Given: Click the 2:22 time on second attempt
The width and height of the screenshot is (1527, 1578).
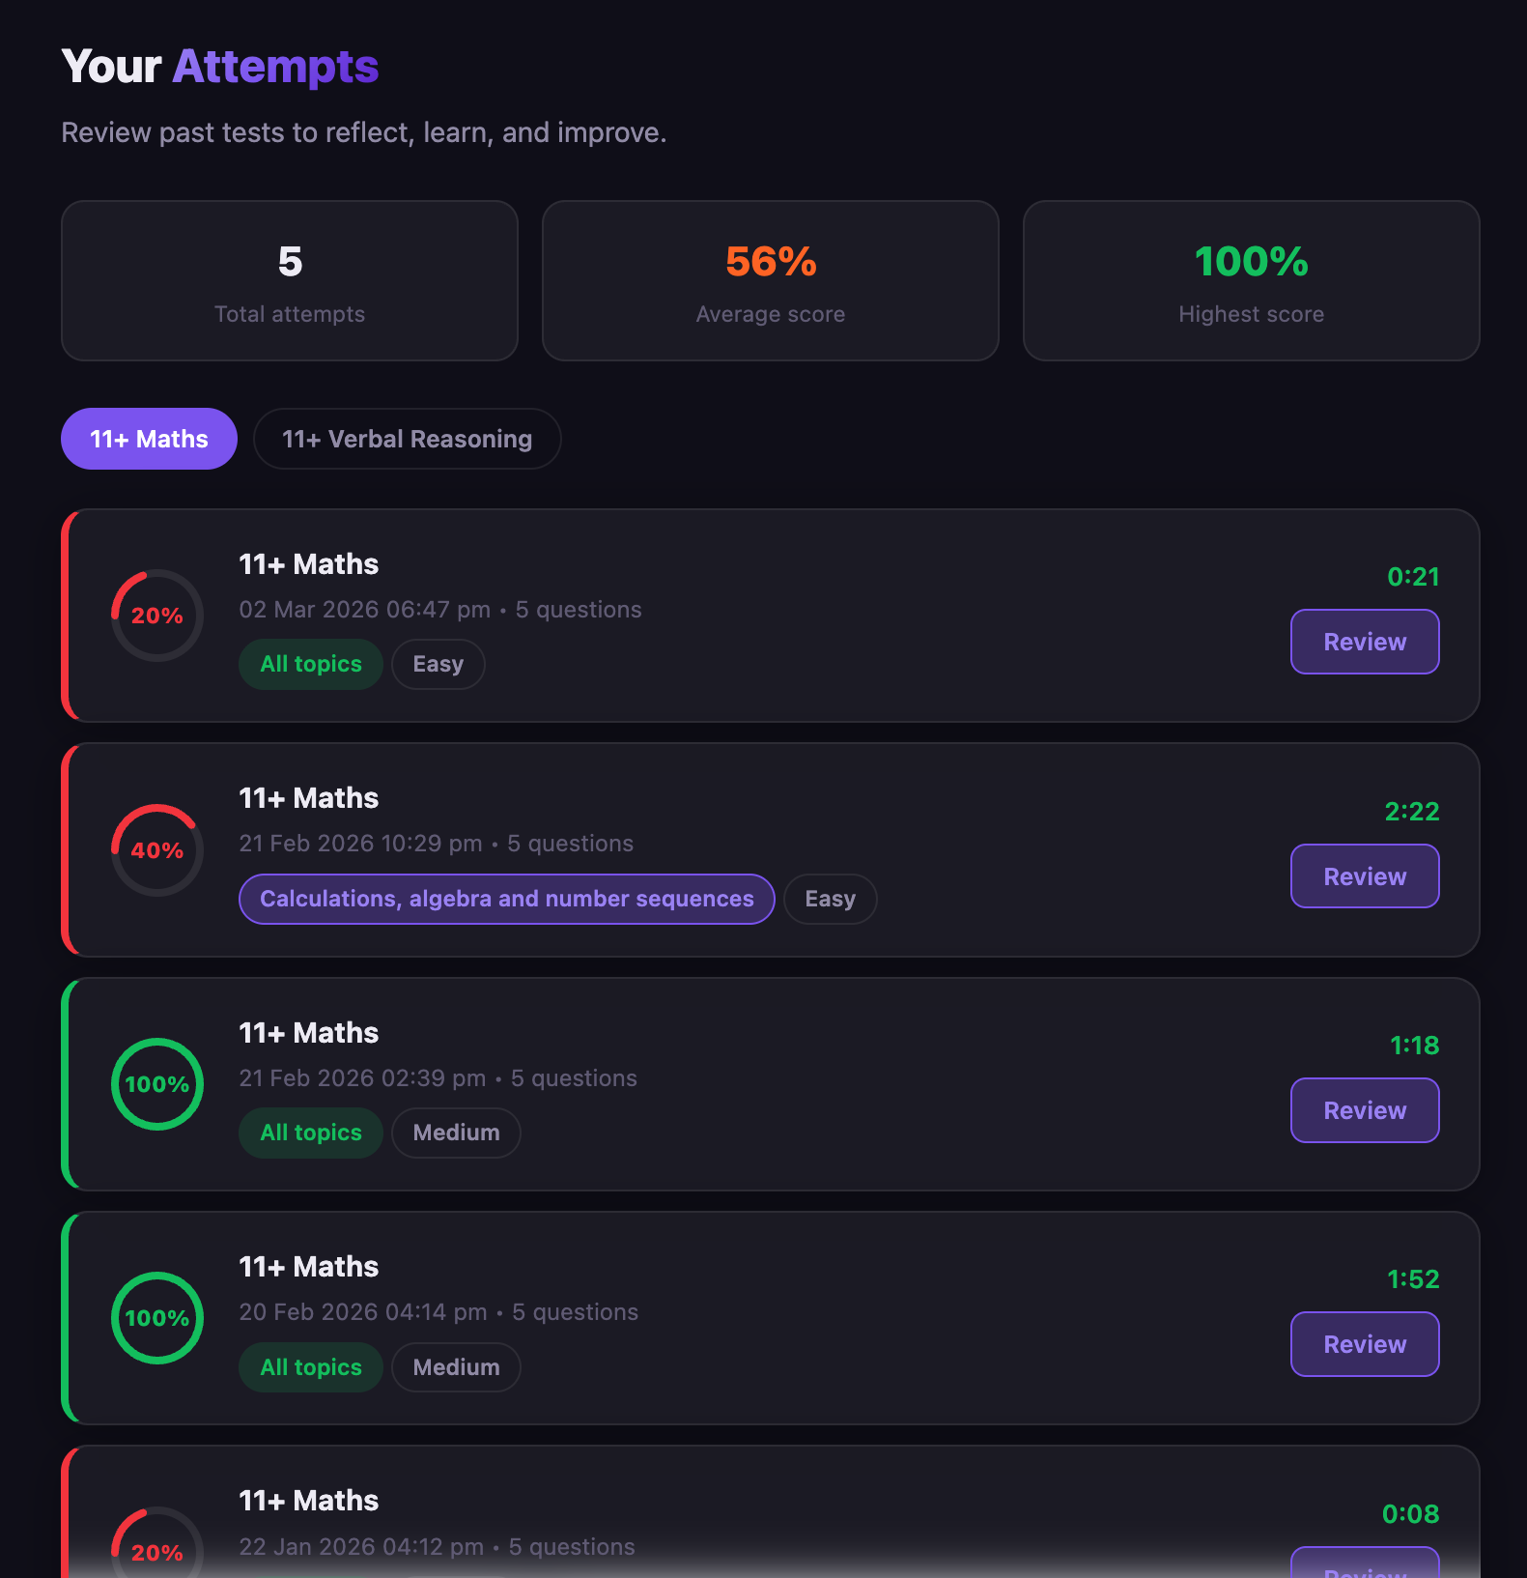Looking at the screenshot, I should (1411, 812).
